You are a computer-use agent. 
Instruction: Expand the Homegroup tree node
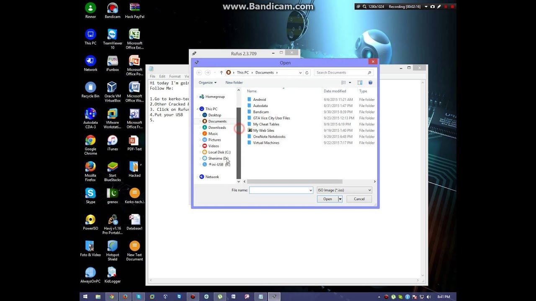(x=198, y=97)
